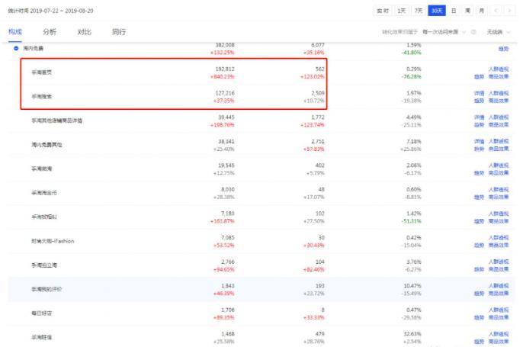Open 趋势 link in the 淘内免费 summary row

[x=504, y=49]
